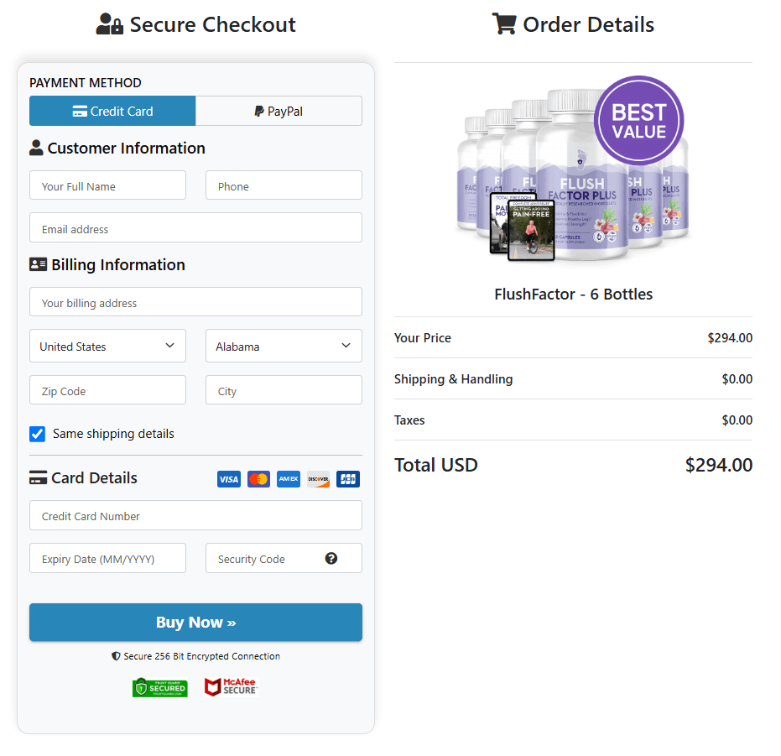Image resolution: width=781 pixels, height=756 pixels.
Task: Click the user lock icon beside Secure Checkout
Action: [x=108, y=23]
